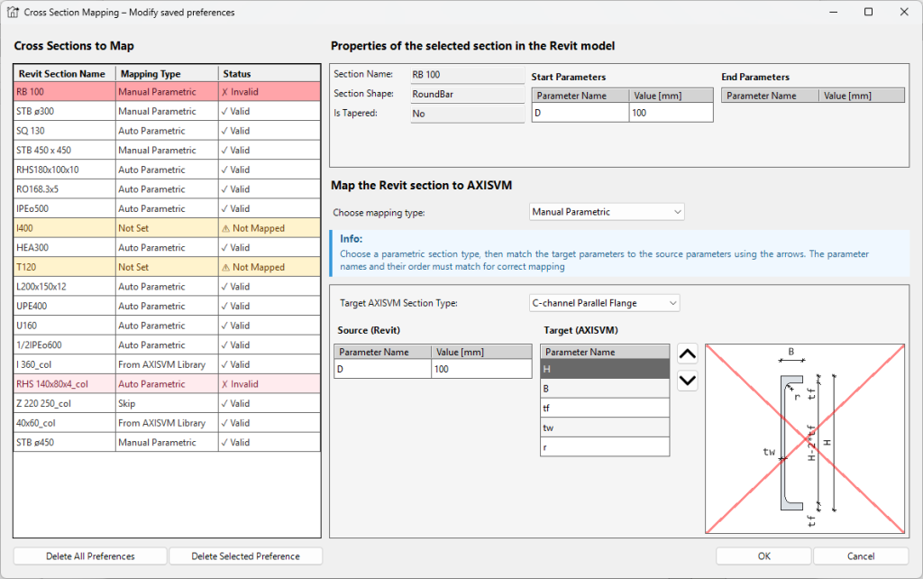Select the RB 100 invalid row
The image size is (923, 579).
(x=167, y=92)
